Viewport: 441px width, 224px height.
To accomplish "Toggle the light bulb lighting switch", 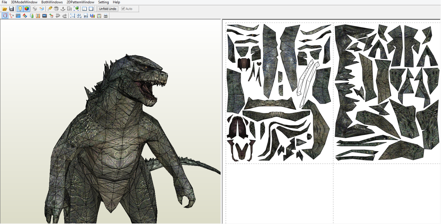I will coord(20,9).
